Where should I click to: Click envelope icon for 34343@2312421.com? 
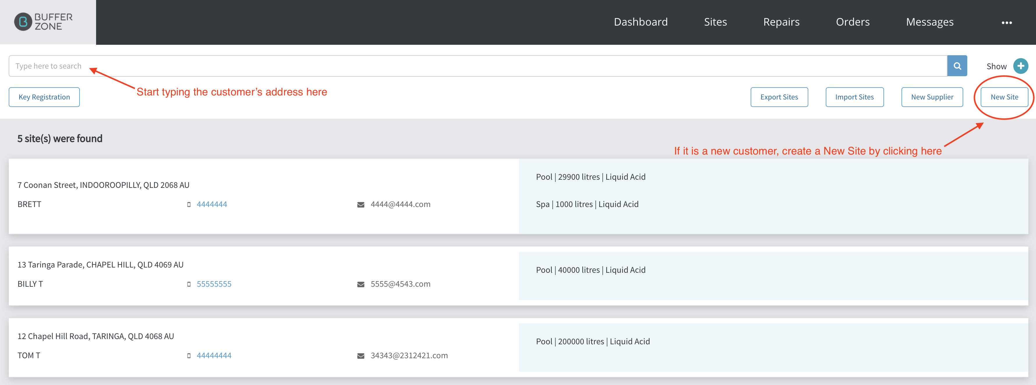(x=361, y=356)
